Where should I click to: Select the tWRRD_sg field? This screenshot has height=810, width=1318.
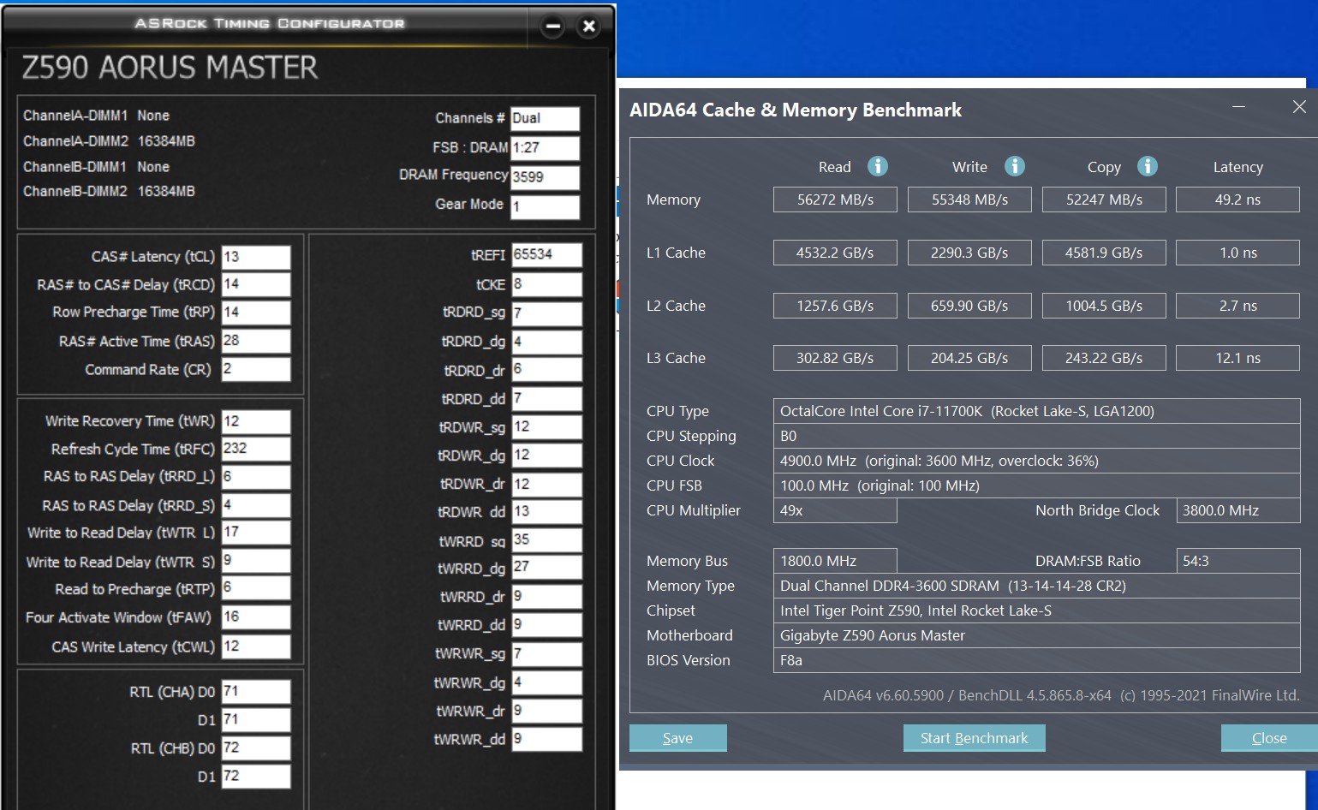pyautogui.click(x=547, y=540)
